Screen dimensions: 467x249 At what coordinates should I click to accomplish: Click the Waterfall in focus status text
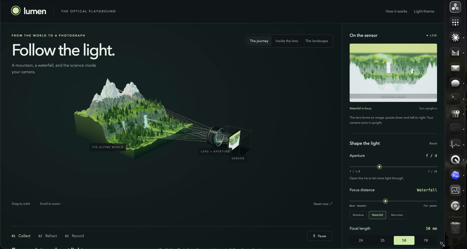tap(360, 108)
